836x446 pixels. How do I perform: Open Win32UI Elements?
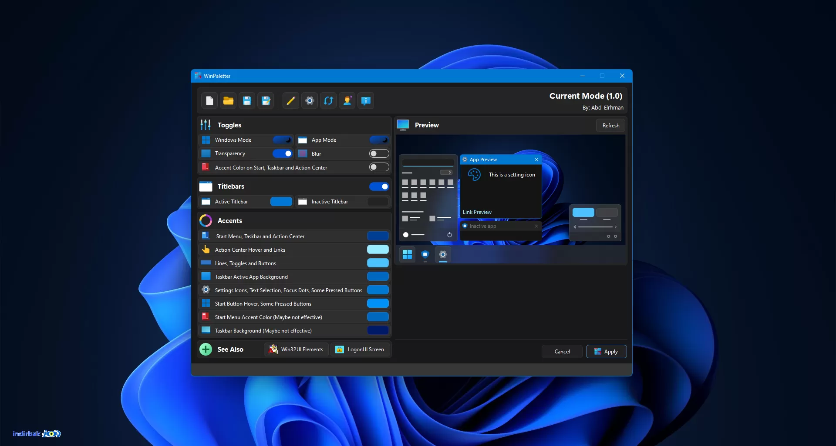[296, 349]
